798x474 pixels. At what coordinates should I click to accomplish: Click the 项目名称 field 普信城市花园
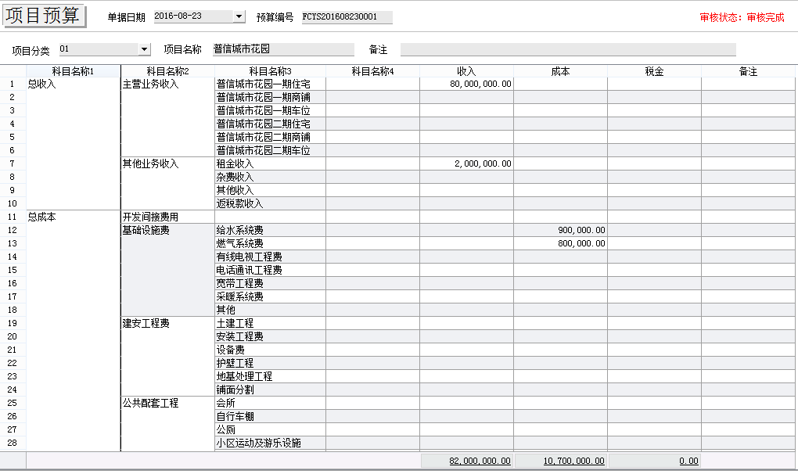click(283, 49)
